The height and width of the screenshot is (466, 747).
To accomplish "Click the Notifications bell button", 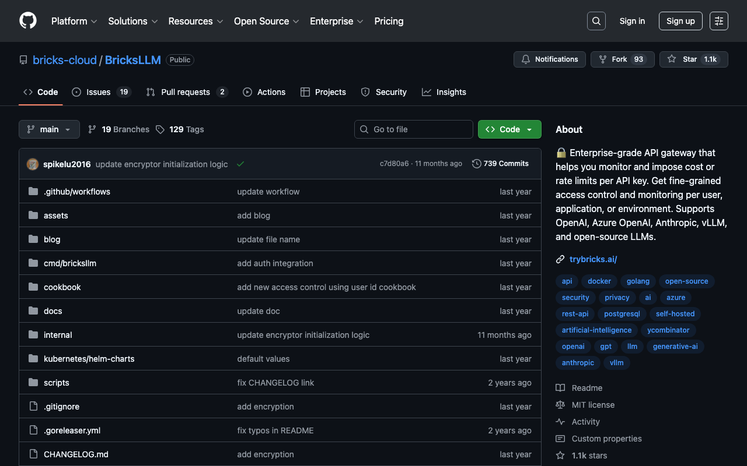I will [x=549, y=59].
